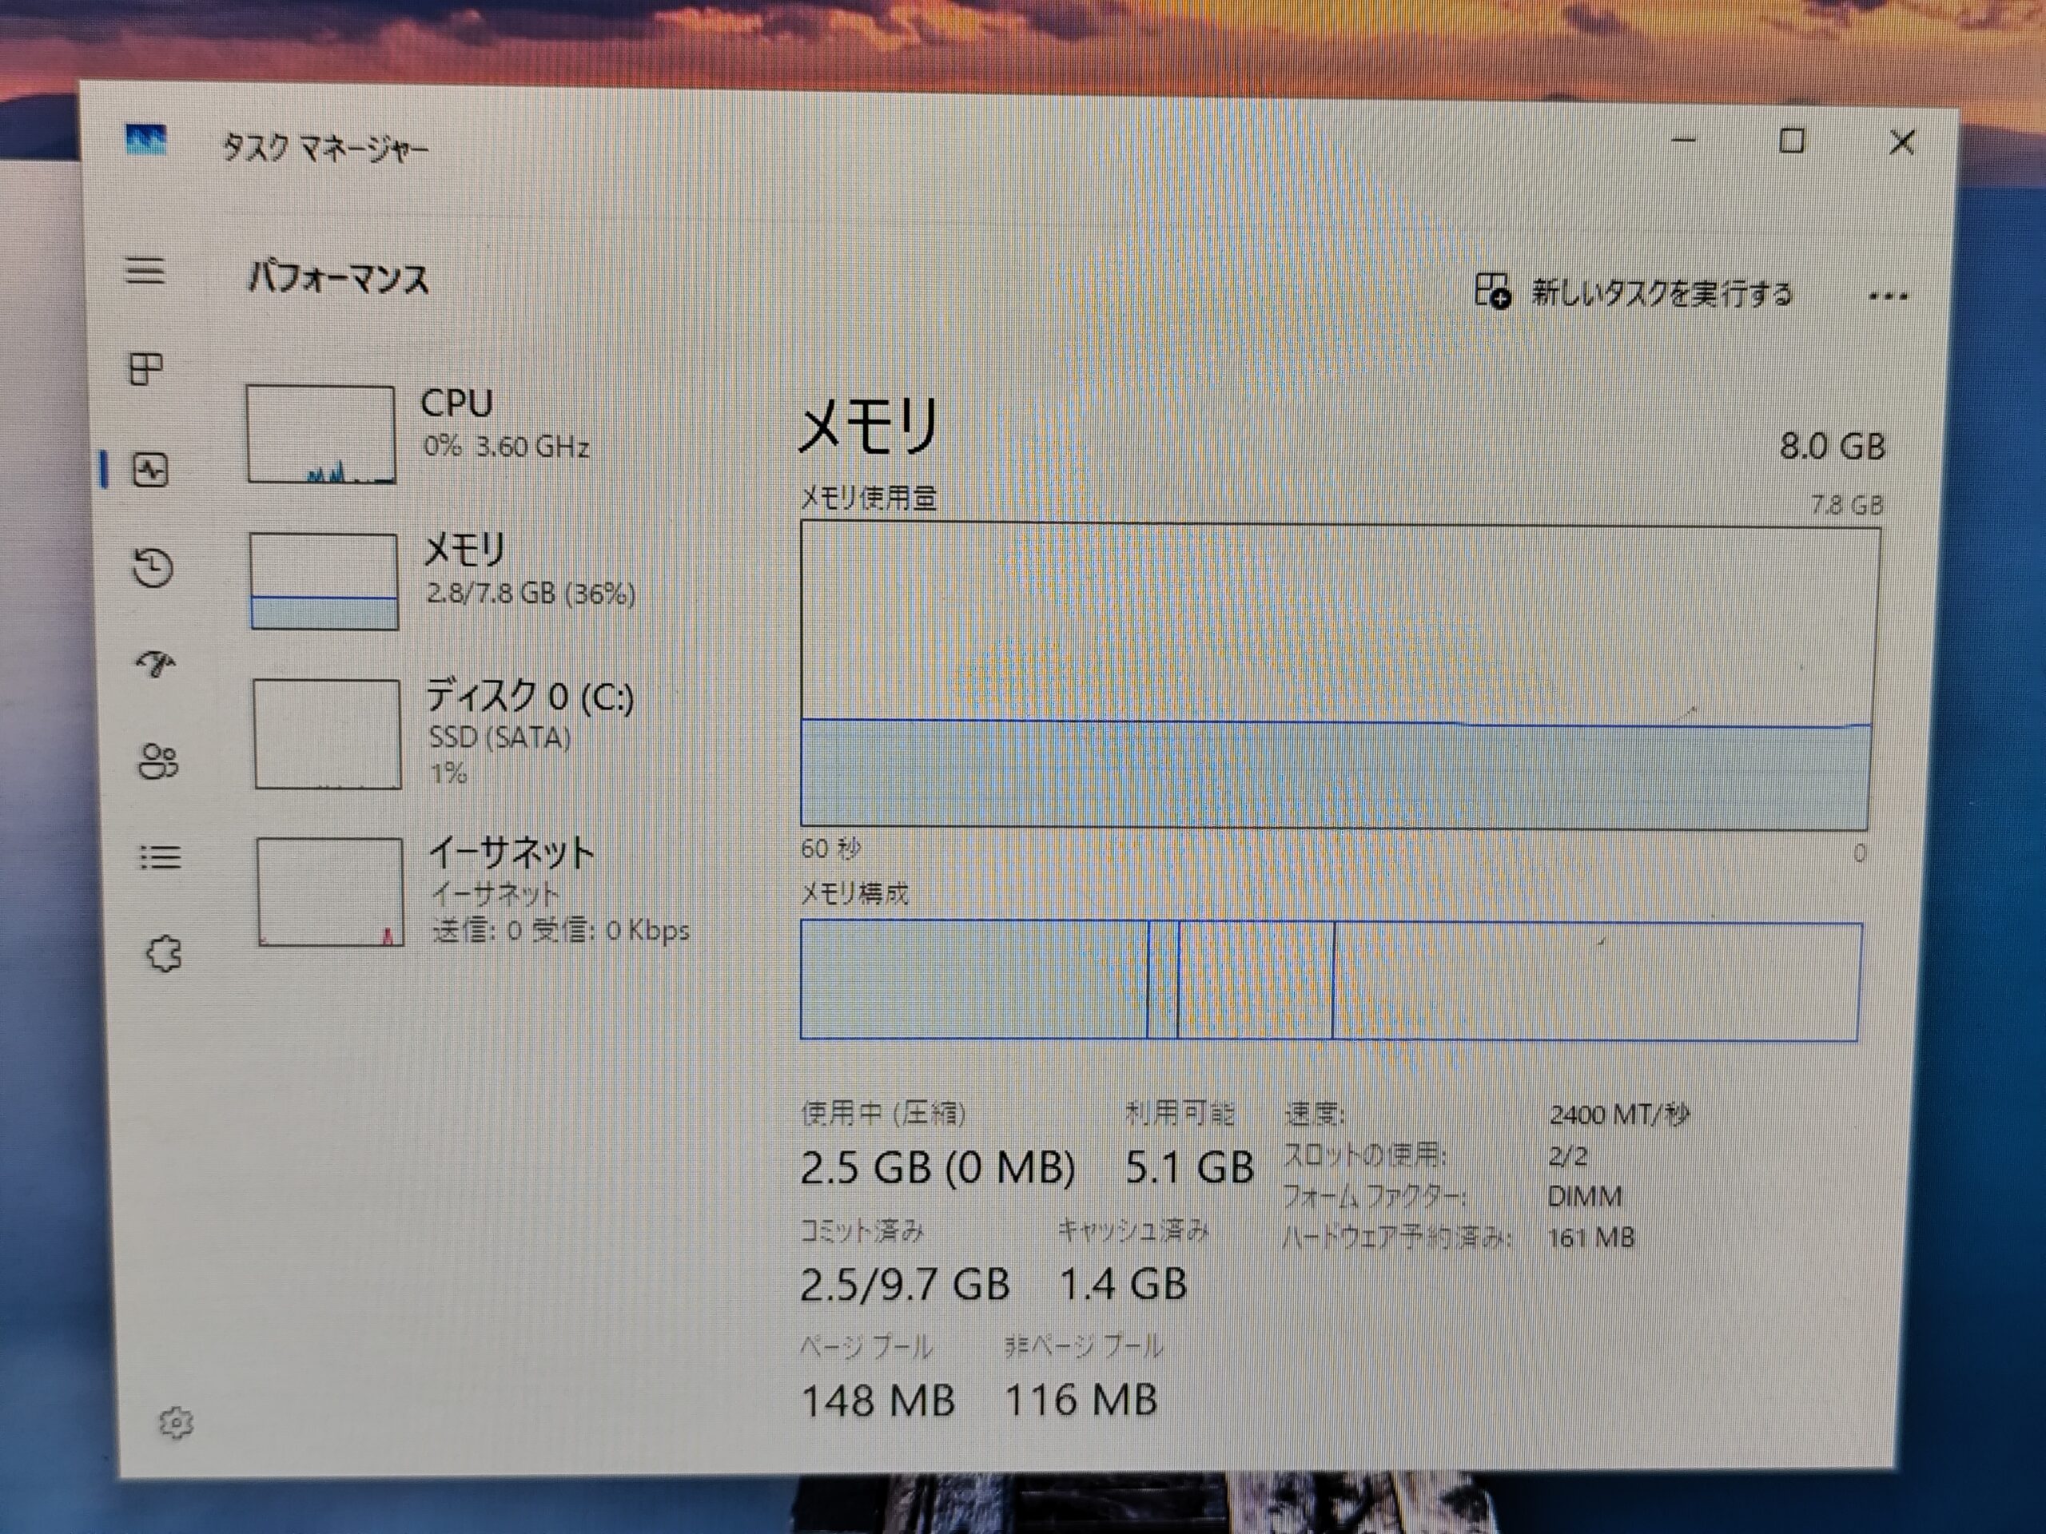
Task: Click the Ethernet mini graph thumbnail
Action: (x=330, y=892)
